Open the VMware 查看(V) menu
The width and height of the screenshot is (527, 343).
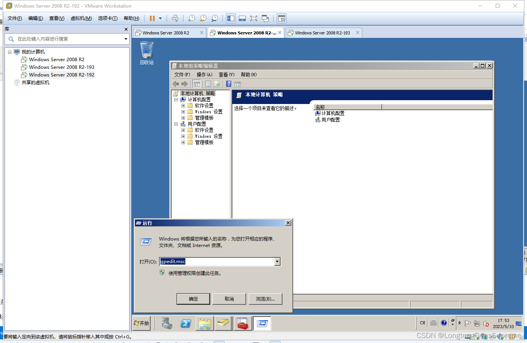tap(57, 18)
